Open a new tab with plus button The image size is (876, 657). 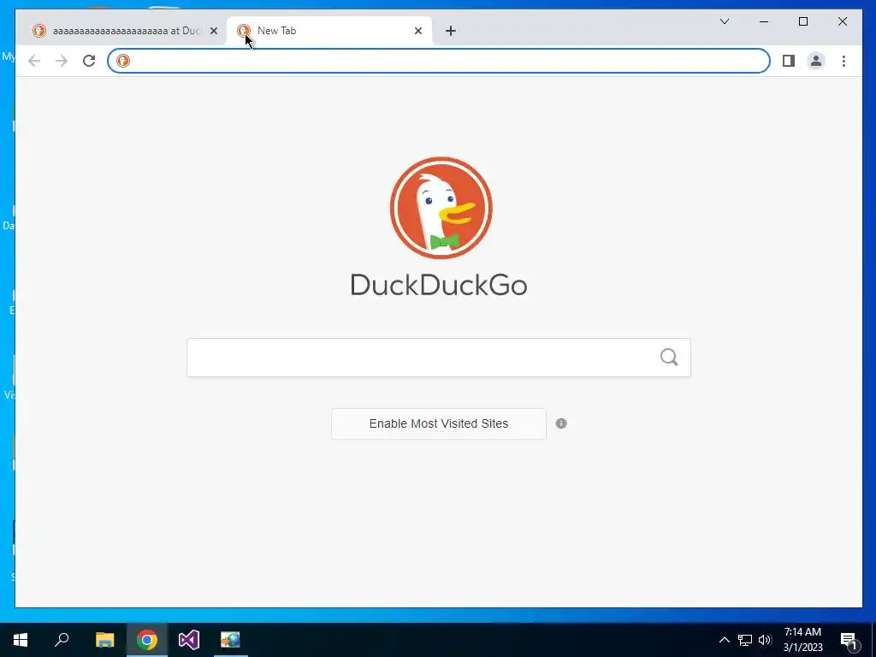451,32
